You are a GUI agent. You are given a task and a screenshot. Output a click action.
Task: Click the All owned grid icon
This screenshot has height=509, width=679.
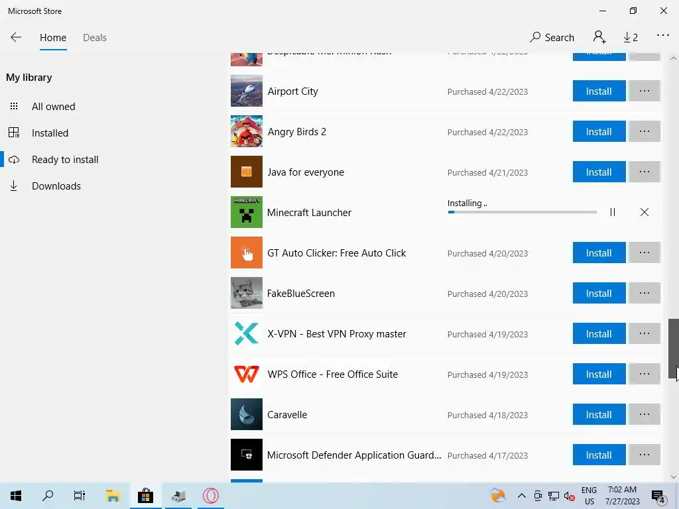(x=14, y=106)
